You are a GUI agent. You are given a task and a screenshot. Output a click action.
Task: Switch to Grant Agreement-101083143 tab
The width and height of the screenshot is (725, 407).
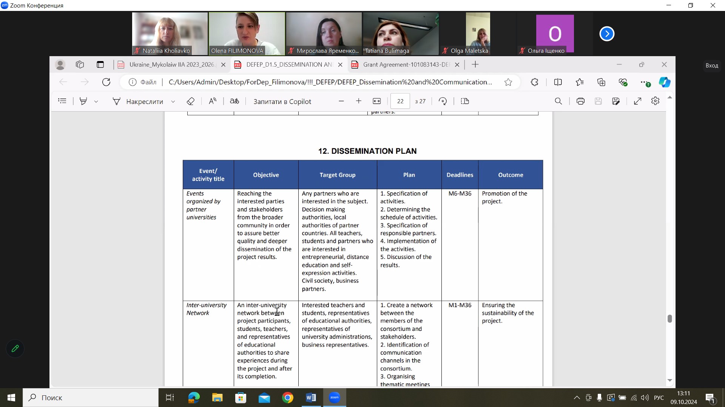(406, 64)
